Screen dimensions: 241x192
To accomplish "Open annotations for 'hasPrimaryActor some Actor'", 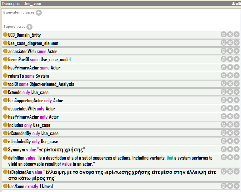I will click(x=224, y=67).
